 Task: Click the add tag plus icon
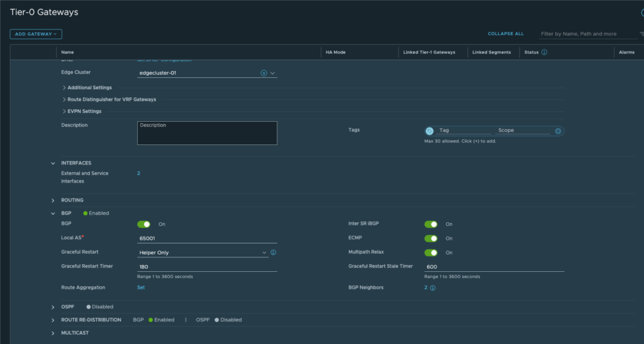[557, 131]
